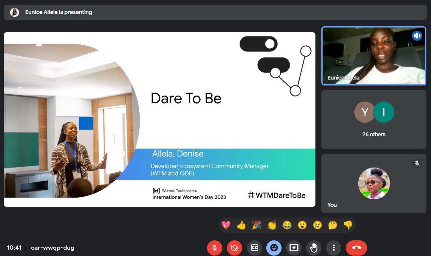
Task: Send the laughing face reaction
Action: pyautogui.click(x=287, y=225)
